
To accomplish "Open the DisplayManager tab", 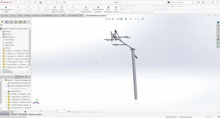I will (x=20, y=22).
